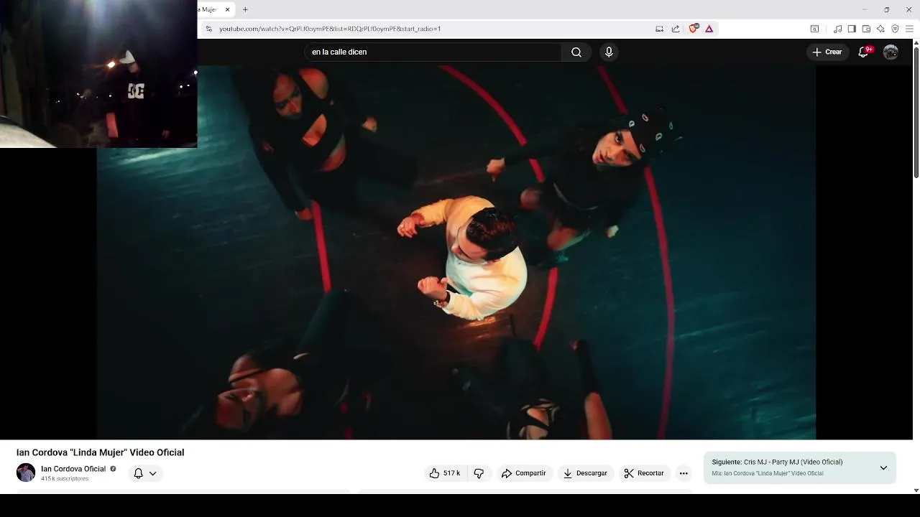Click the share page icon in address bar

[676, 29]
